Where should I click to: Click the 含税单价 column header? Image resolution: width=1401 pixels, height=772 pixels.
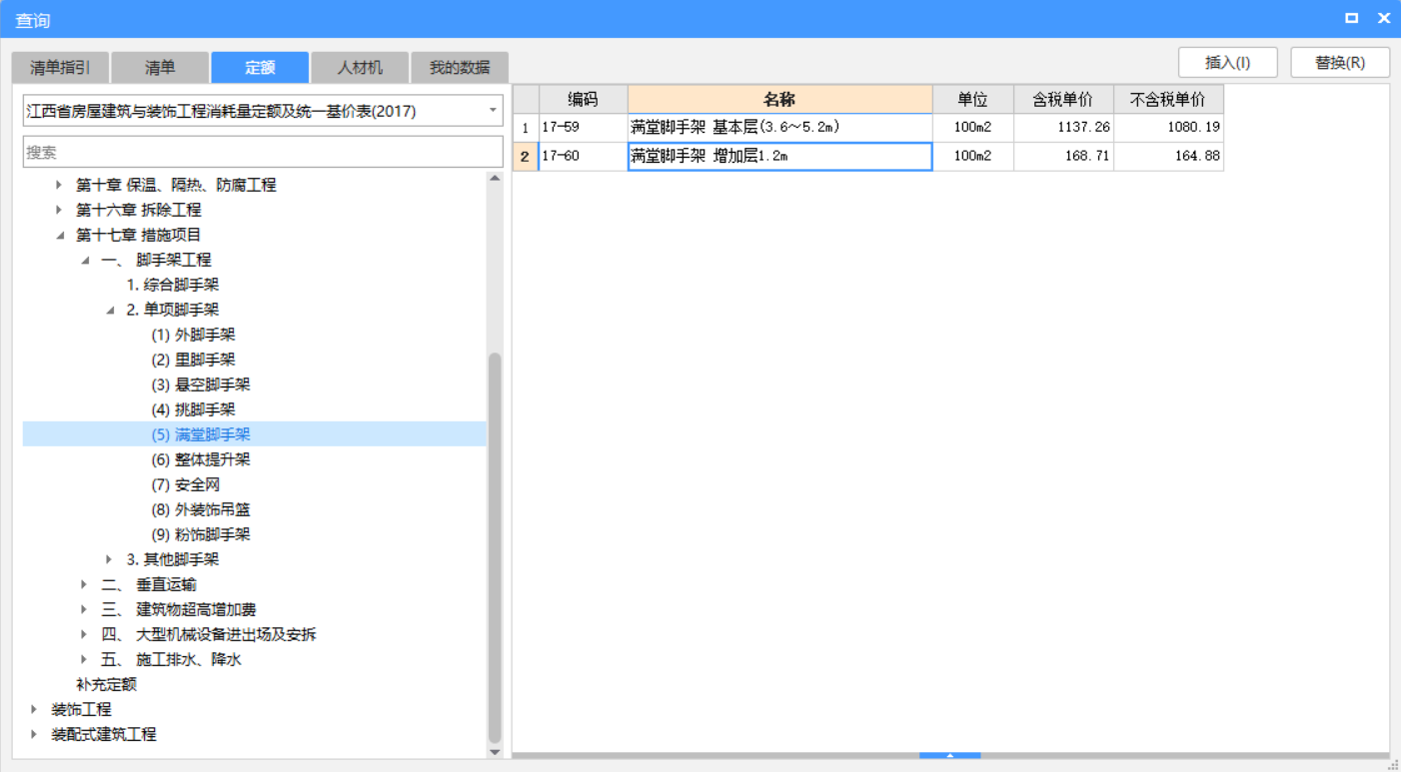tap(1063, 99)
